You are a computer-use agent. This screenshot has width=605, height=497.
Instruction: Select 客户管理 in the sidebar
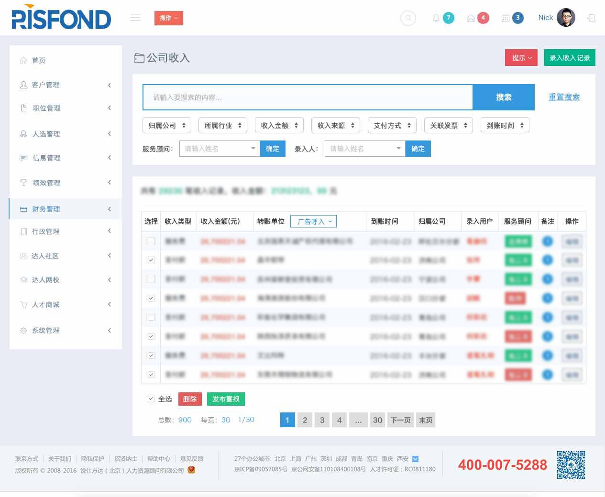click(x=46, y=85)
